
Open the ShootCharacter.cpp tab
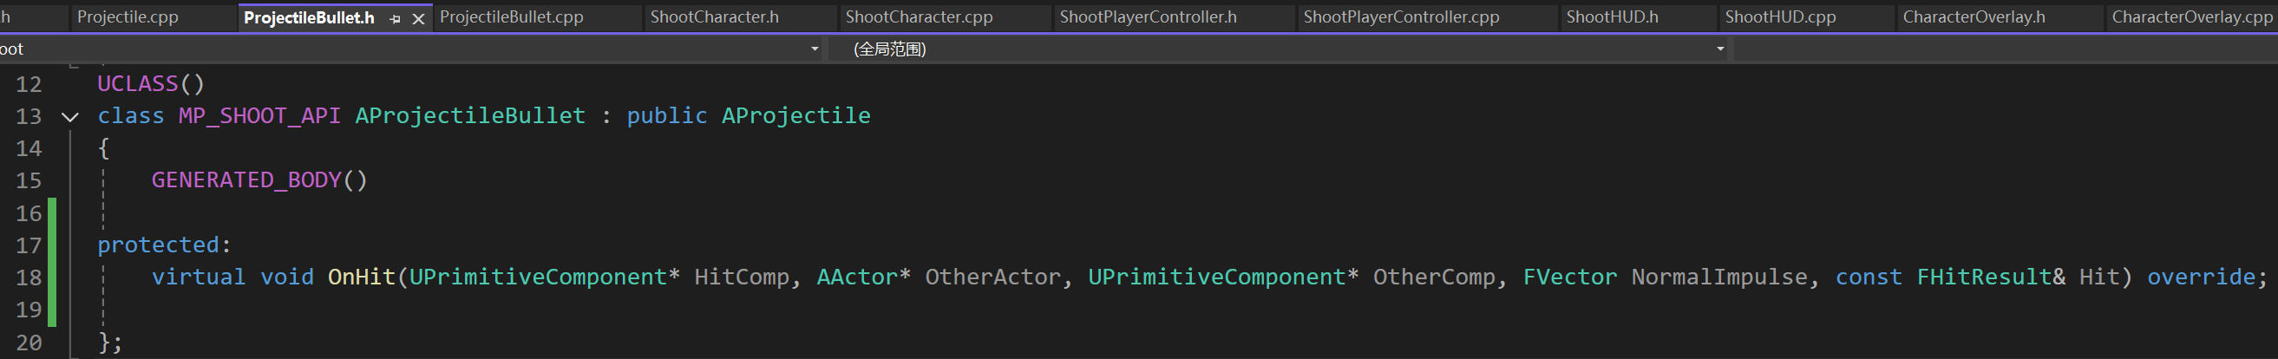[x=919, y=16]
